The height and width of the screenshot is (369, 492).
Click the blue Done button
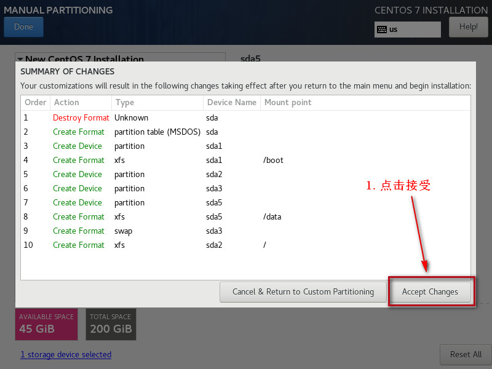(x=23, y=27)
